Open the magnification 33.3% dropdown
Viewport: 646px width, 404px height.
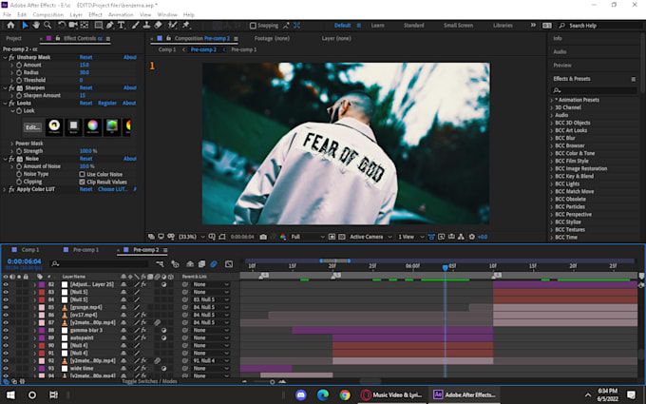point(192,237)
